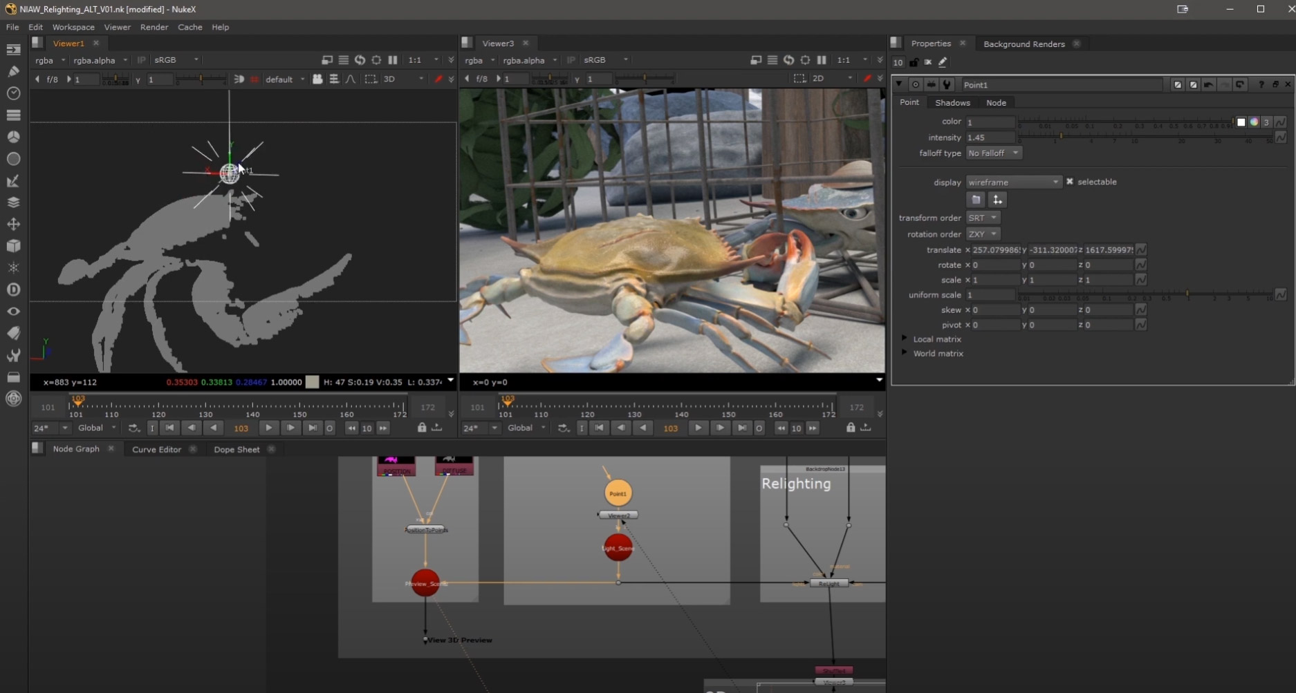Switch to the Curve Editor tab
This screenshot has height=693, width=1296.
[x=156, y=449]
